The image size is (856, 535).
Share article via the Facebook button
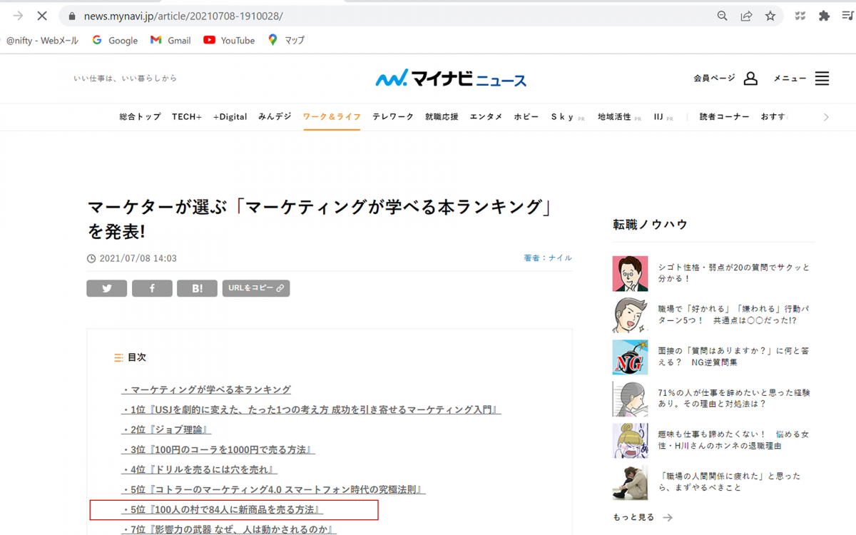point(152,288)
